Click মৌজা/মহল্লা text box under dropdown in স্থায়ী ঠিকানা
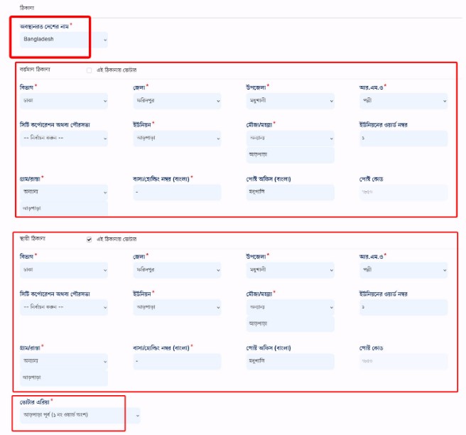The height and width of the screenshot is (435, 466). 290,323
